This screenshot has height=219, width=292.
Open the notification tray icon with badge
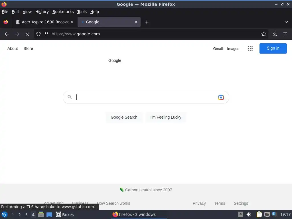tap(275, 214)
